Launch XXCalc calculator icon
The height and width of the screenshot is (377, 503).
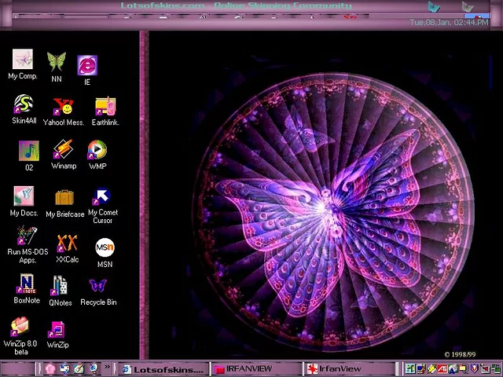pos(67,243)
